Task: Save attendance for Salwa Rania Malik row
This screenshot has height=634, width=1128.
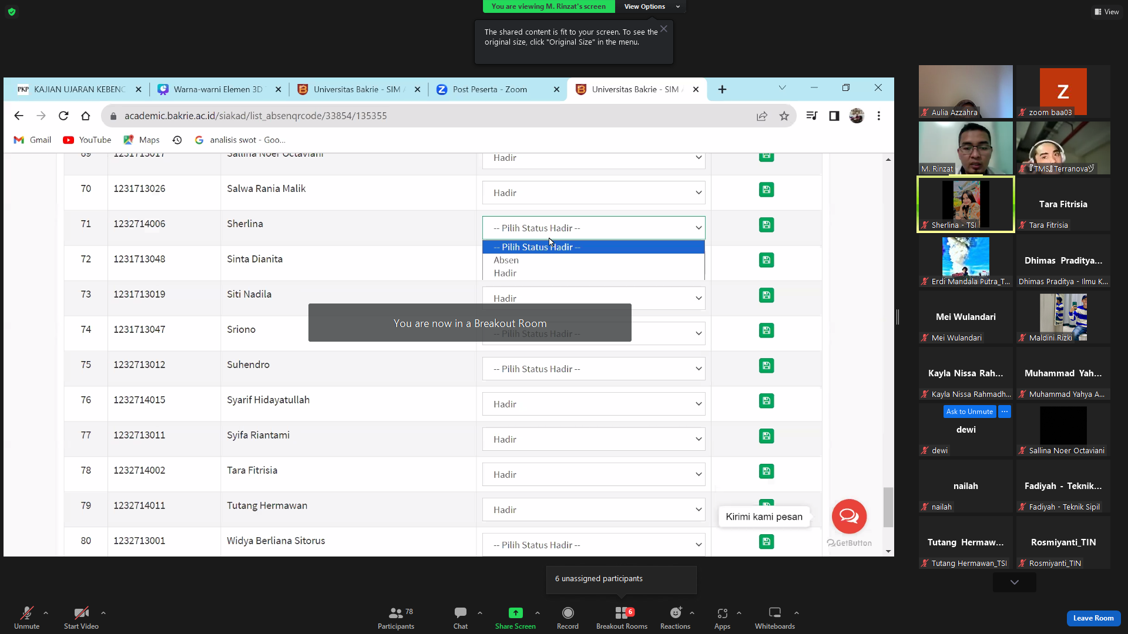Action: [x=766, y=190]
